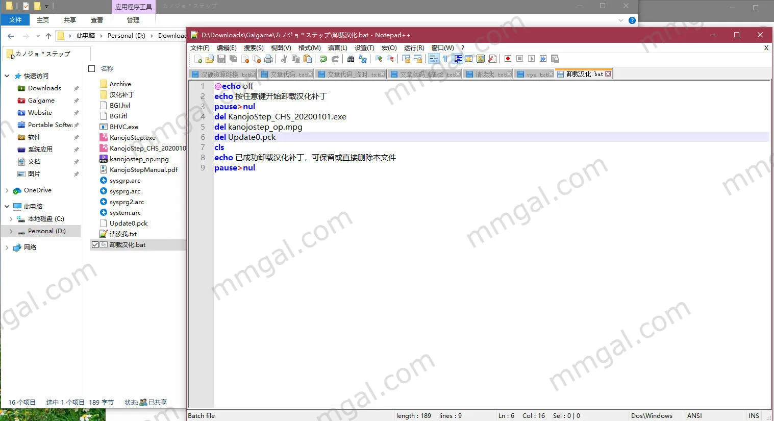Click the Save file toolbar icon

click(221, 59)
